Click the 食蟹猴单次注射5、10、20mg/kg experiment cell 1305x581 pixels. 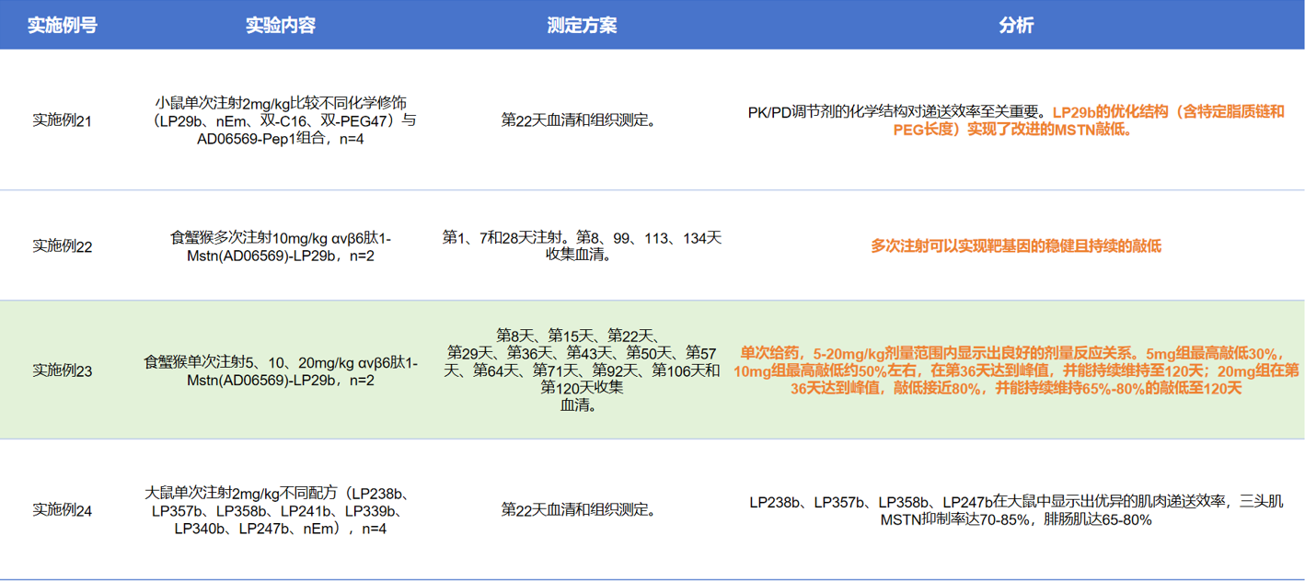pos(281,370)
